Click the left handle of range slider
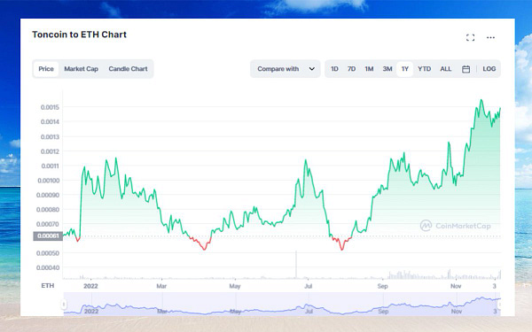Viewport: 532px width, 332px height. click(64, 305)
